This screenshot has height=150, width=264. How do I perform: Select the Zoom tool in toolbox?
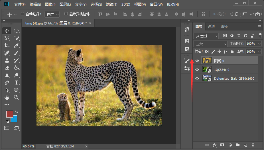[x=16, y=97]
